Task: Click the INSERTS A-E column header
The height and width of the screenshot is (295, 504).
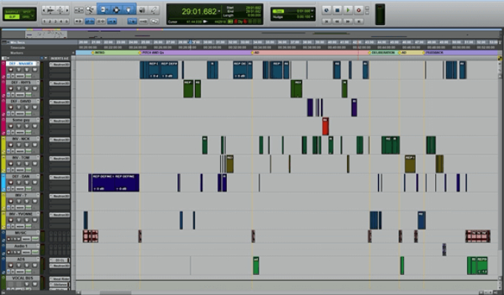Action: tap(59, 59)
